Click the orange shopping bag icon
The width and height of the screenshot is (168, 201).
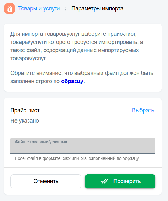tap(10, 8)
